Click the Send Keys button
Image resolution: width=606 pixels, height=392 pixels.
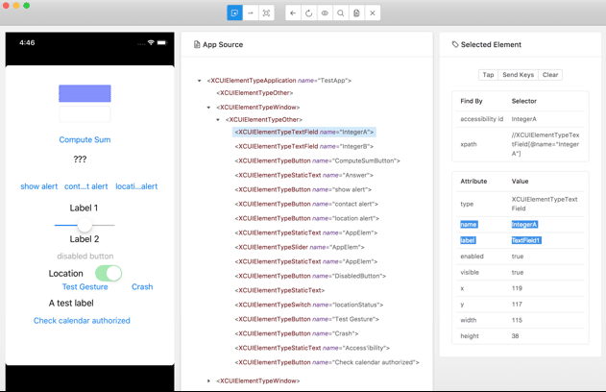[x=518, y=75]
